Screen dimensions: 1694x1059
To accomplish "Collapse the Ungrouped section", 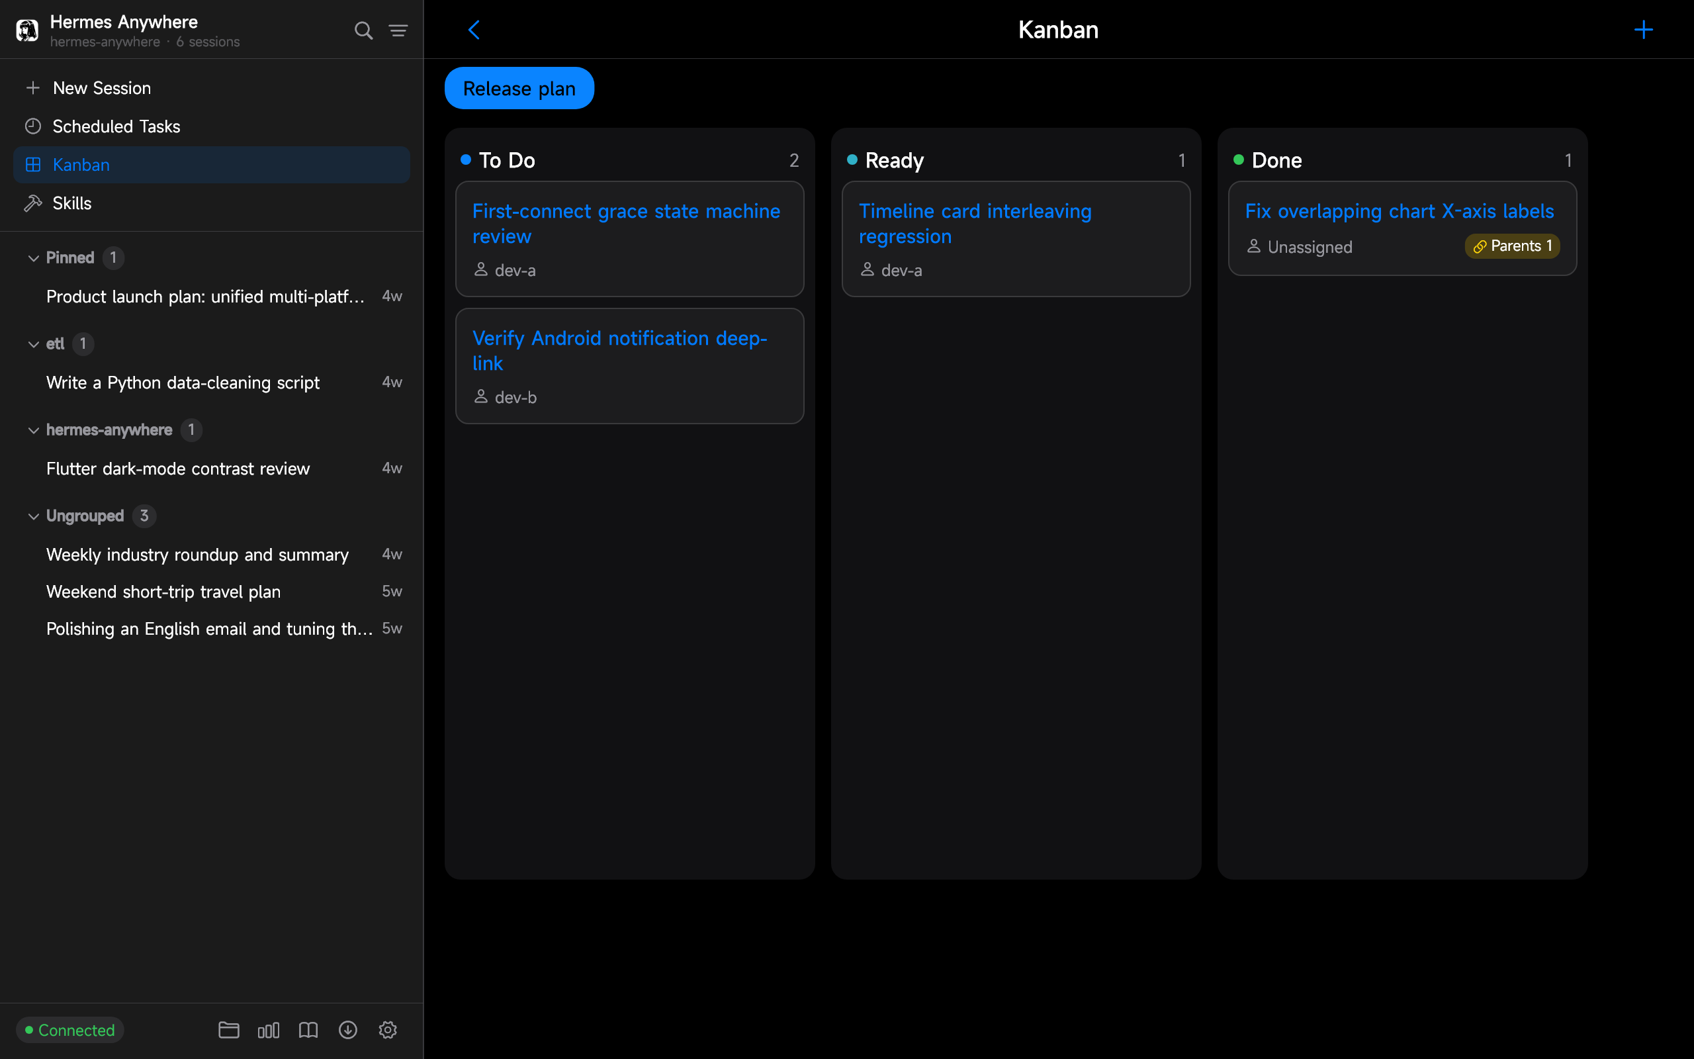I will (33, 516).
